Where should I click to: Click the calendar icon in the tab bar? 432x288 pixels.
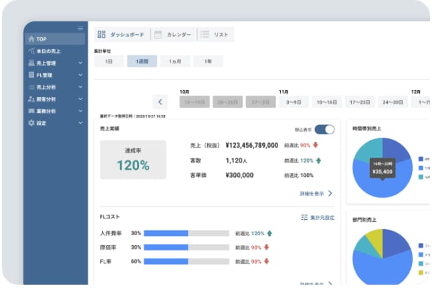(x=158, y=35)
